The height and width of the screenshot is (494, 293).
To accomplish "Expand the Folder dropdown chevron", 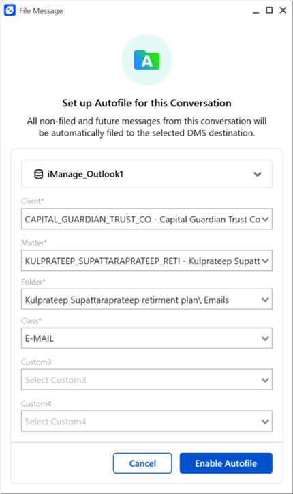I will [265, 300].
